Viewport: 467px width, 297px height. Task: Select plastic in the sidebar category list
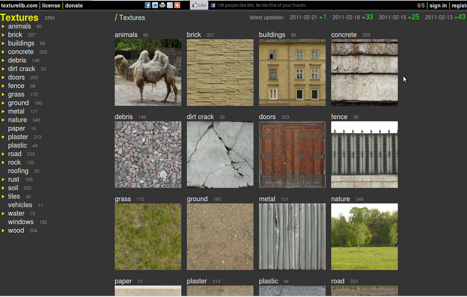coord(17,145)
